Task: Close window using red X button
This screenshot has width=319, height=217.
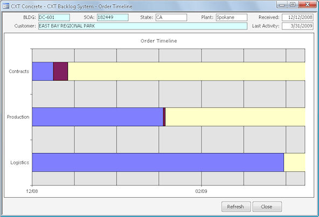Action: coord(307,5)
